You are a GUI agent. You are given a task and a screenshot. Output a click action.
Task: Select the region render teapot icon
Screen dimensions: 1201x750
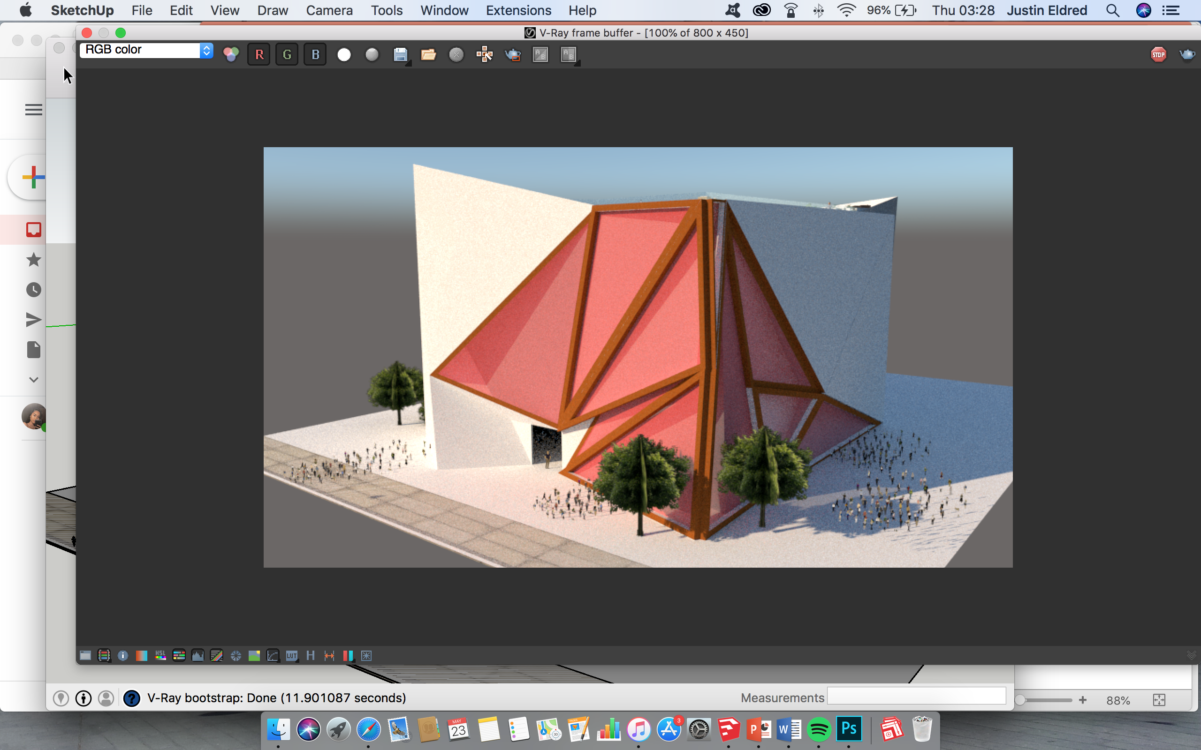pos(513,54)
